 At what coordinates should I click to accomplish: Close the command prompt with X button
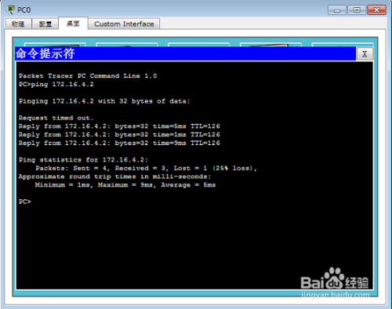365,54
